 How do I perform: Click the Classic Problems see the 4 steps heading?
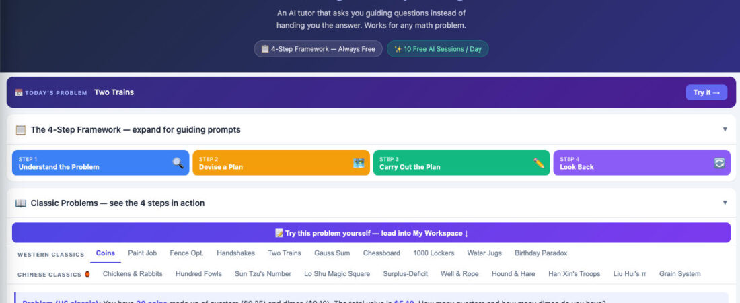point(118,203)
